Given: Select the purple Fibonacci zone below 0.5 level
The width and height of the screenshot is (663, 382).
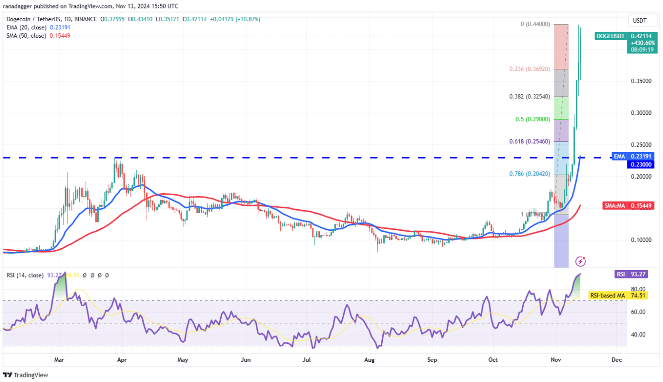Looking at the screenshot, I should (561, 130).
